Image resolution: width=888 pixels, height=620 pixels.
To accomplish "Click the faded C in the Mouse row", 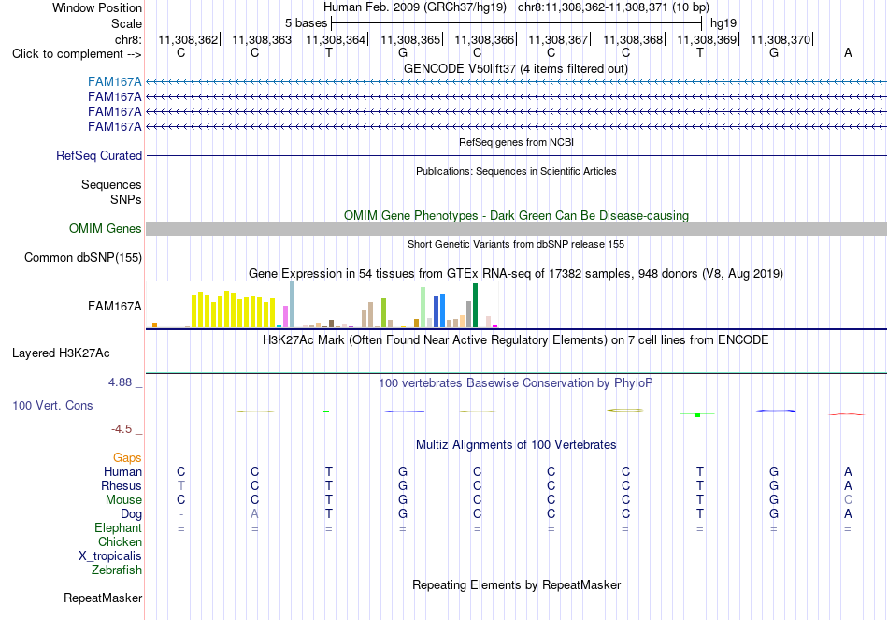I will [x=848, y=500].
